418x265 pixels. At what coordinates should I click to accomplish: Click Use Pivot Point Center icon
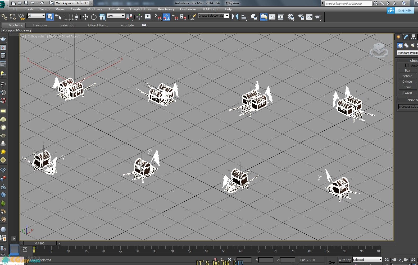point(129,17)
